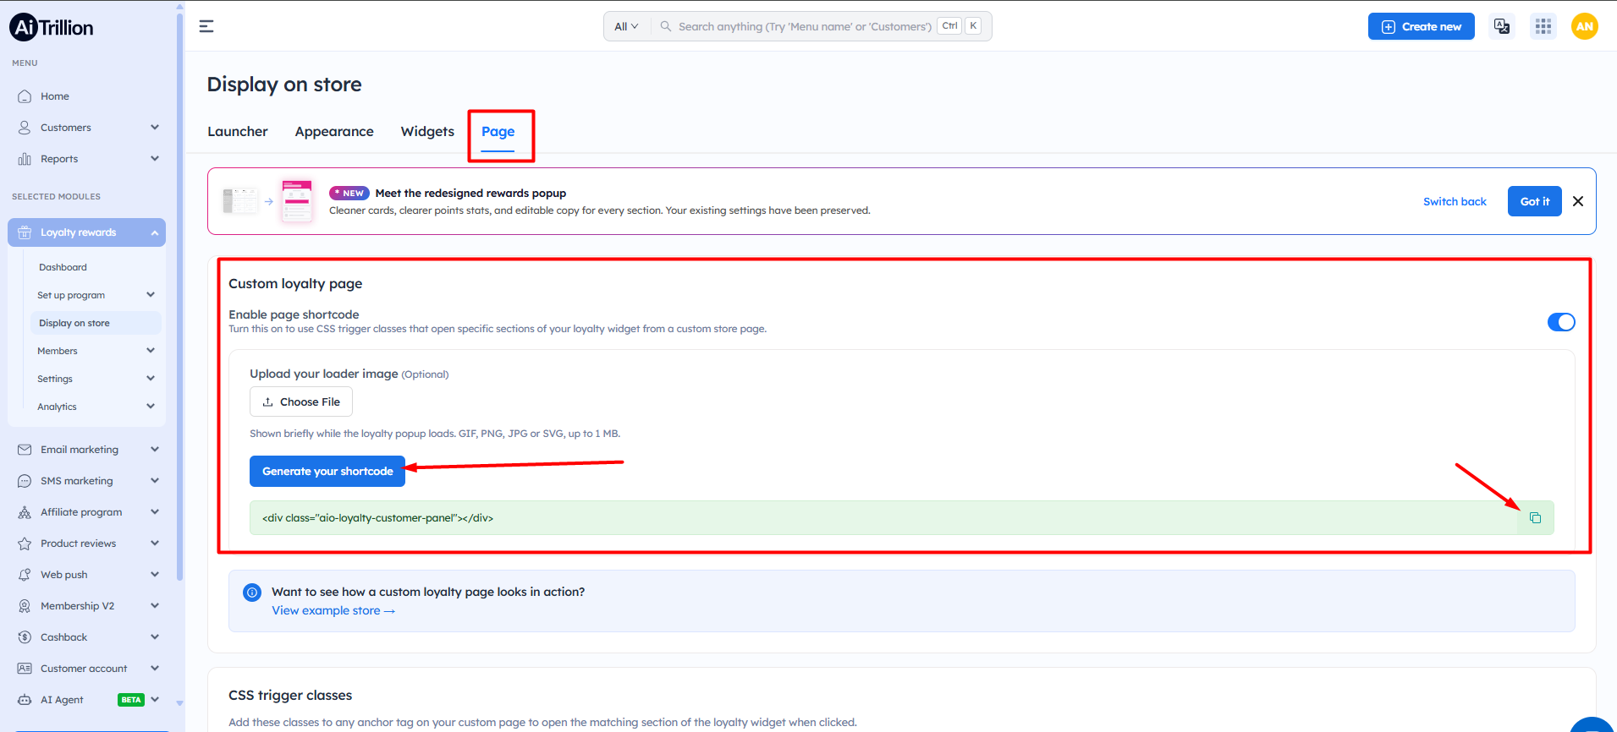Image resolution: width=1617 pixels, height=732 pixels.
Task: Switch to the Launcher tab
Action: click(x=238, y=132)
